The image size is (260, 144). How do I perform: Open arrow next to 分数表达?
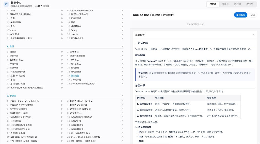coord(62,56)
